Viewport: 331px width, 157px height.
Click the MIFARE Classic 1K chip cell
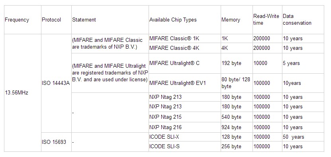tap(185, 39)
